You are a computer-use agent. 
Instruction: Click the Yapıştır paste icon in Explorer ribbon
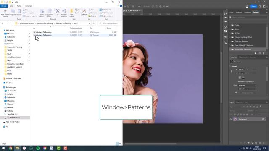(19, 11)
